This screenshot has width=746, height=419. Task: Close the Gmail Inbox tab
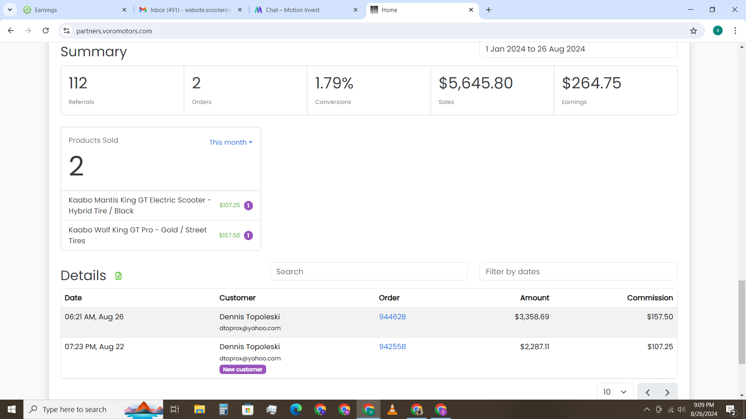(x=240, y=10)
